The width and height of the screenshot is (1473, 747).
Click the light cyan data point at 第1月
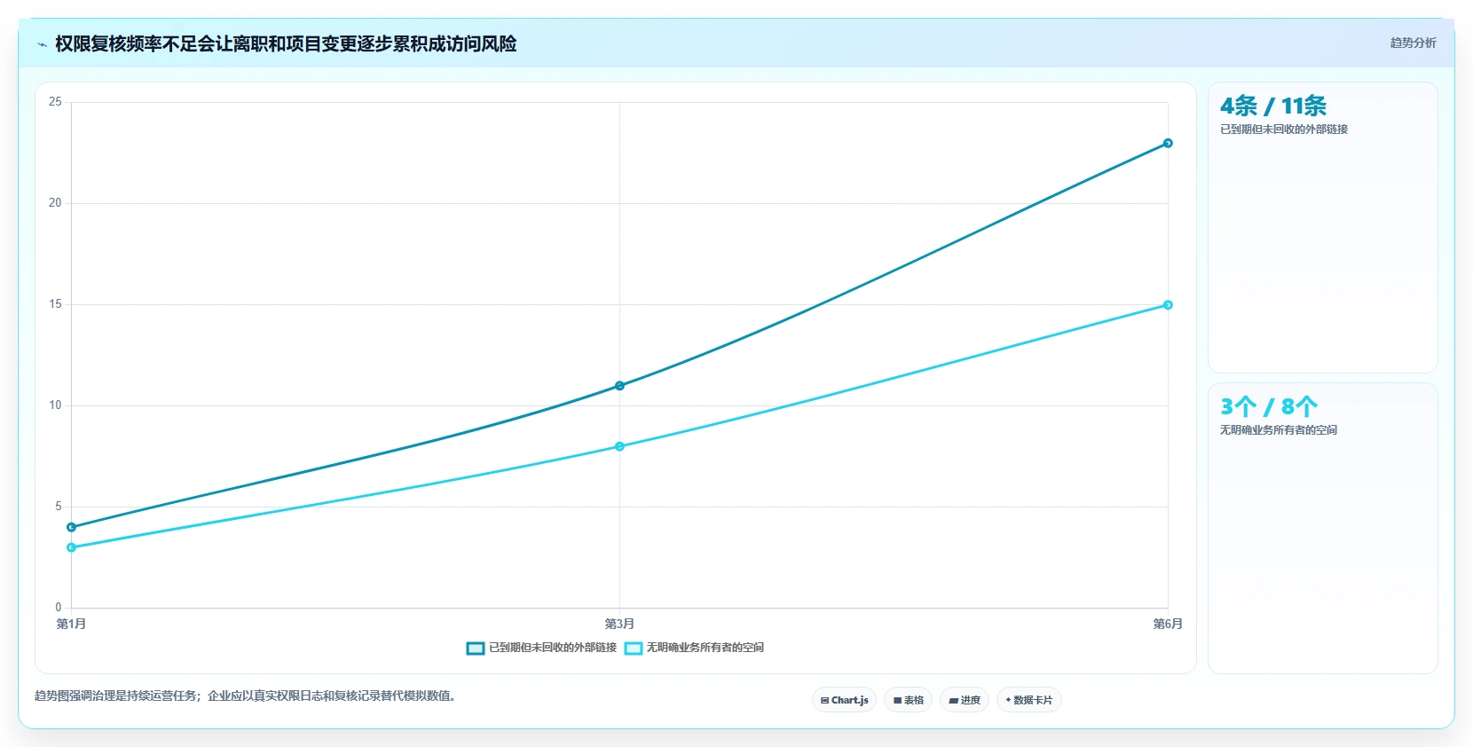(x=72, y=547)
